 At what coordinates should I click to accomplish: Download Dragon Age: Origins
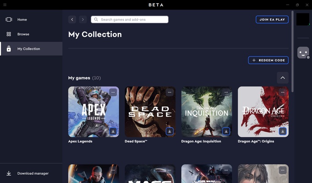click(283, 131)
